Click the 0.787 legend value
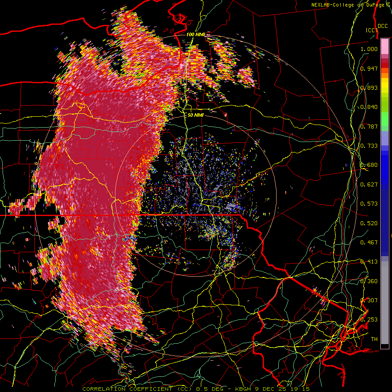The width and height of the screenshot is (392, 392). (369, 126)
